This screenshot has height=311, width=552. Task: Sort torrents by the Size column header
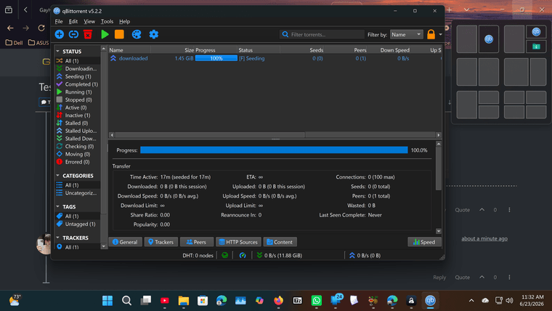[173, 50]
